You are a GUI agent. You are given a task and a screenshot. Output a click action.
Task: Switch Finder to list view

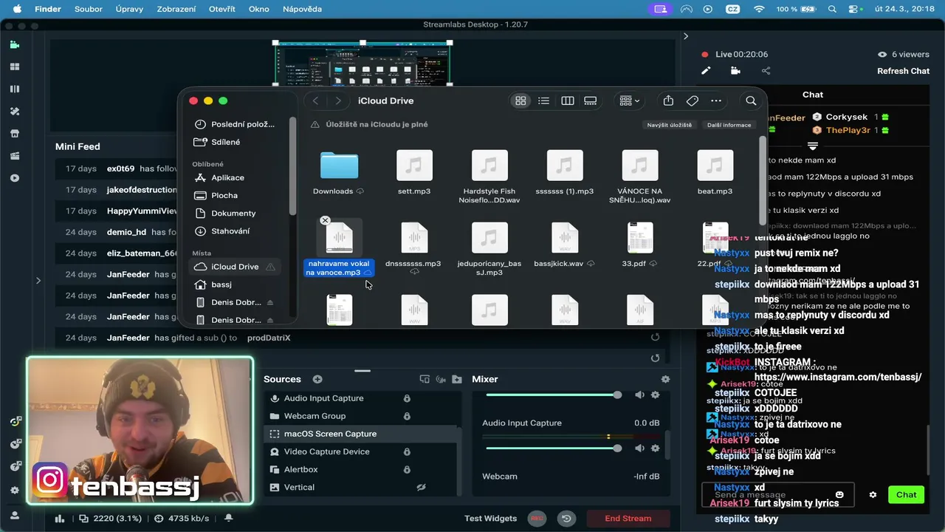544,100
